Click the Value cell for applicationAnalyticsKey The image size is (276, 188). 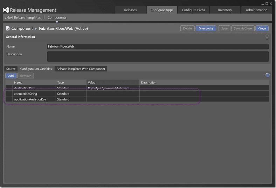click(x=113, y=99)
